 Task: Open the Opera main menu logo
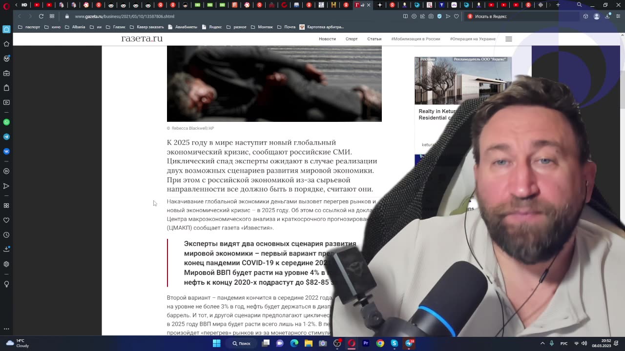(6, 5)
